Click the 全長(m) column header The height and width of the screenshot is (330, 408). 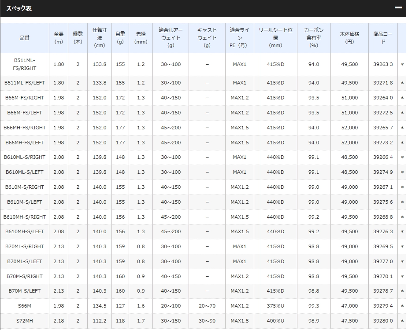(x=59, y=38)
